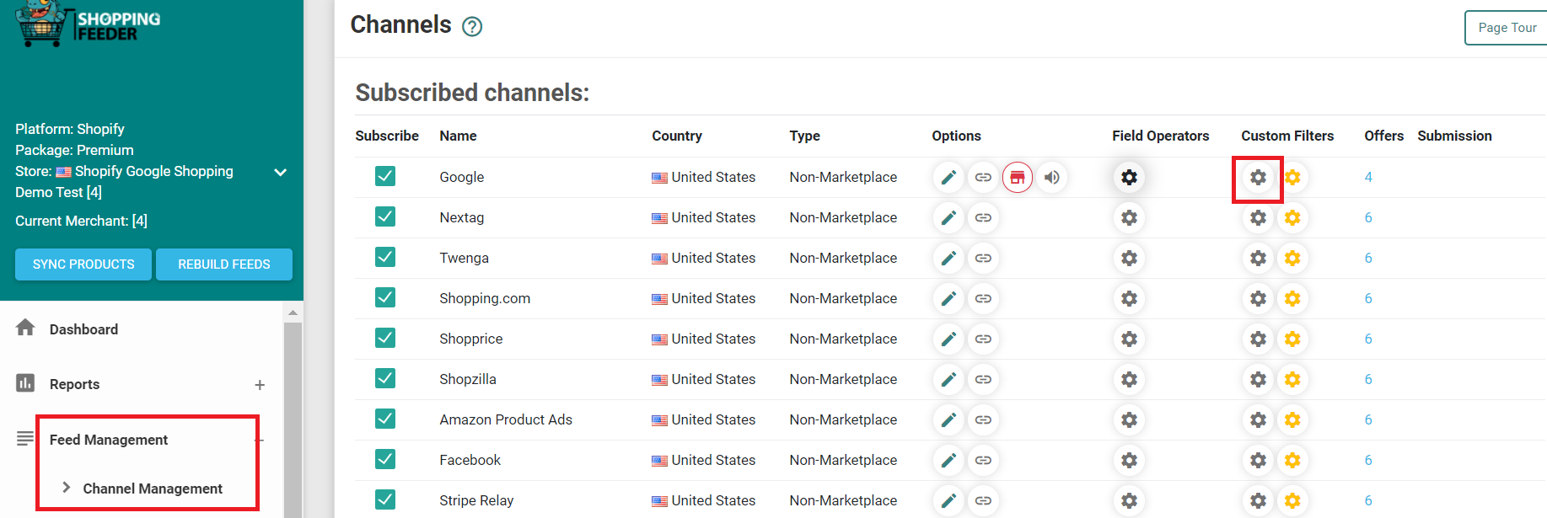
Task: Open the link icon for Shopzilla channel
Action: click(x=983, y=379)
